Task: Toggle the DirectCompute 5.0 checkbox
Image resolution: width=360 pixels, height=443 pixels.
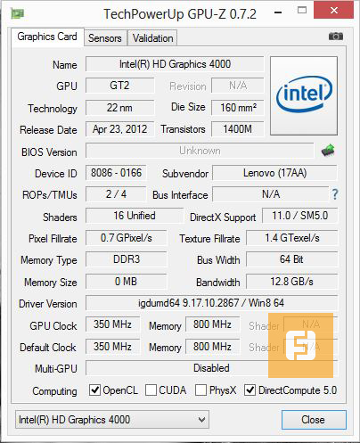Action: [x=250, y=390]
